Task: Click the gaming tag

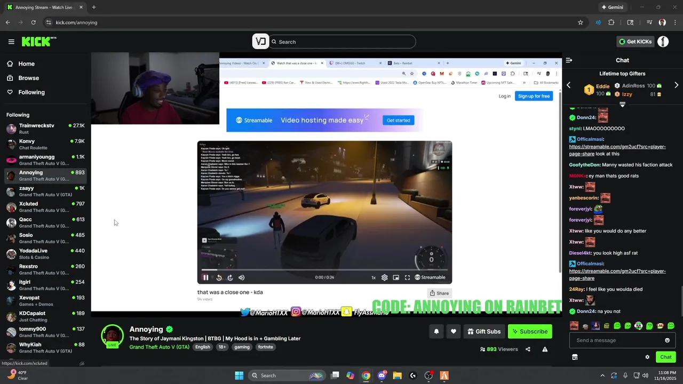Action: pyautogui.click(x=242, y=347)
